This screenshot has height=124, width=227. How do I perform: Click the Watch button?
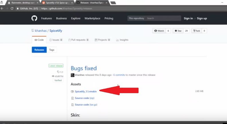[159, 31]
